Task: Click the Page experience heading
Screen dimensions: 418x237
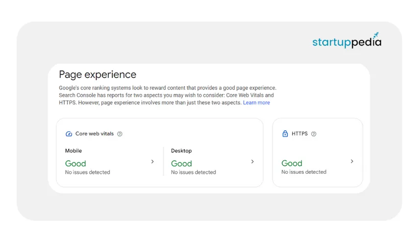Action: pyautogui.click(x=98, y=74)
